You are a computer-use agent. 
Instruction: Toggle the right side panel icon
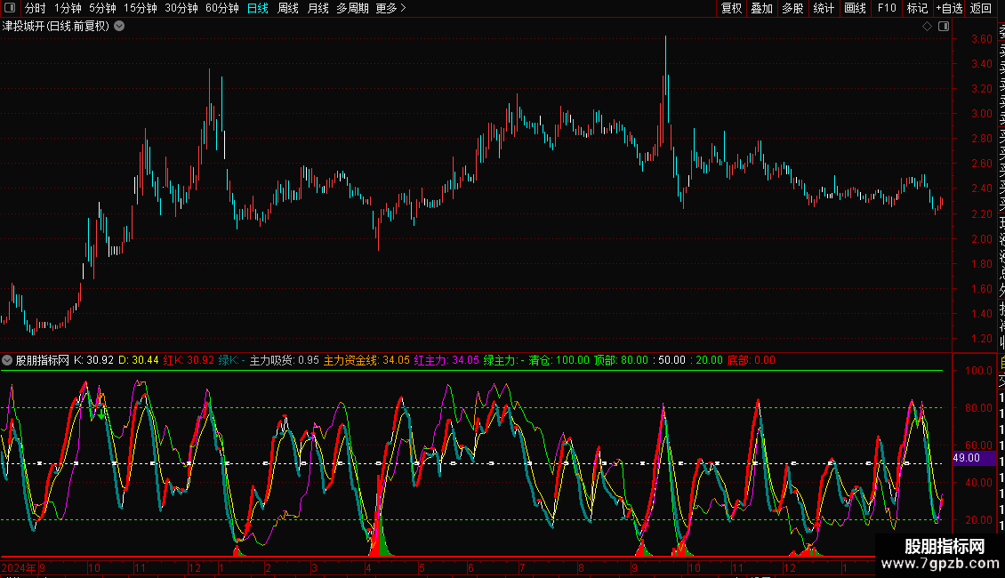coord(944,27)
